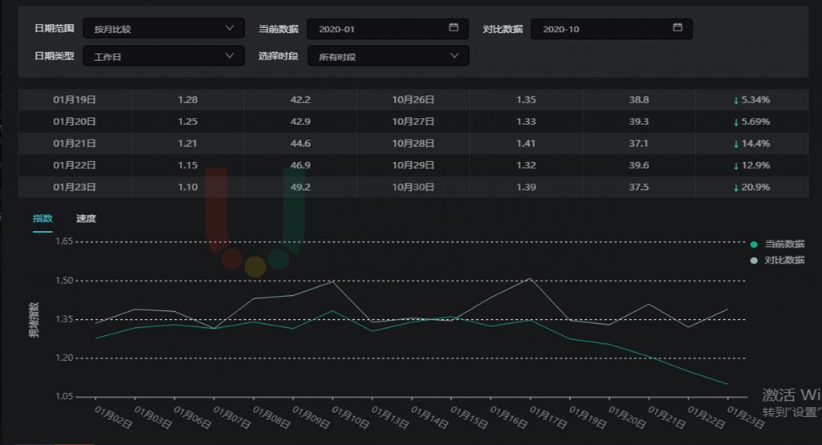Open calendar icon in 当前数据 date field
This screenshot has width=822, height=445.
454,28
